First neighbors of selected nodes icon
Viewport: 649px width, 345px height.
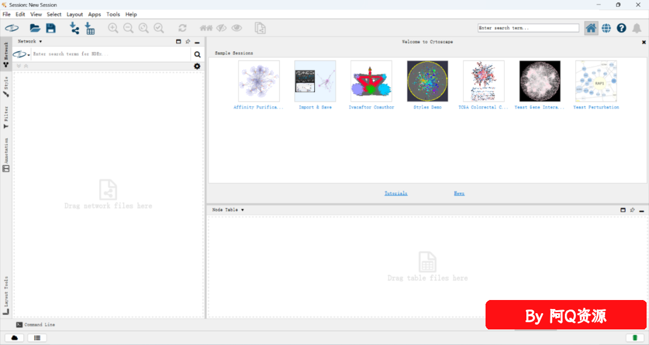point(206,28)
